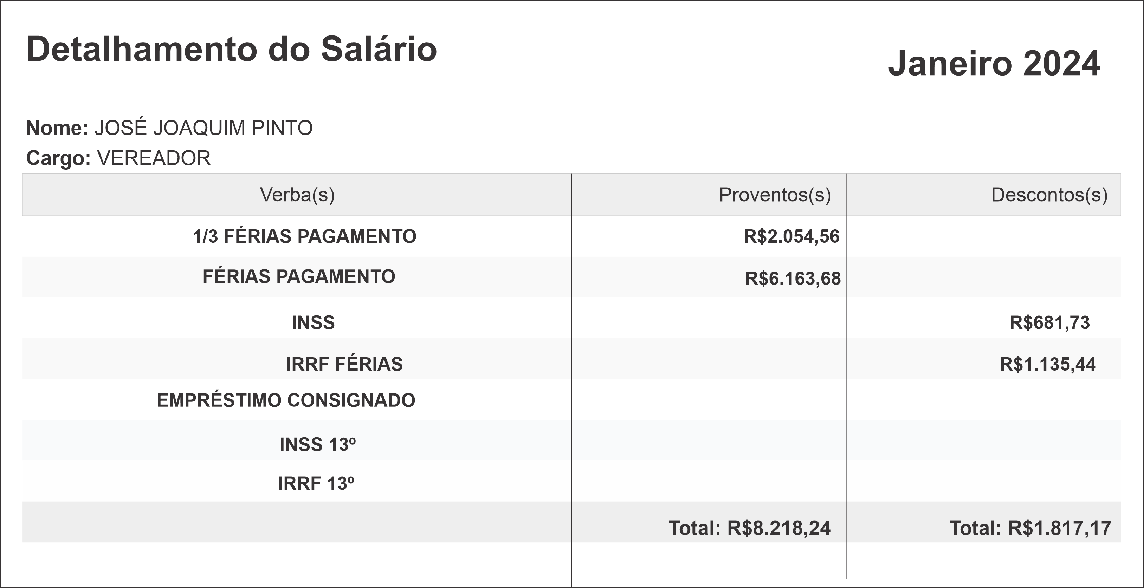Click the bold "Cargo:" field label
Viewport: 1144px width, 588px height.
(59, 158)
